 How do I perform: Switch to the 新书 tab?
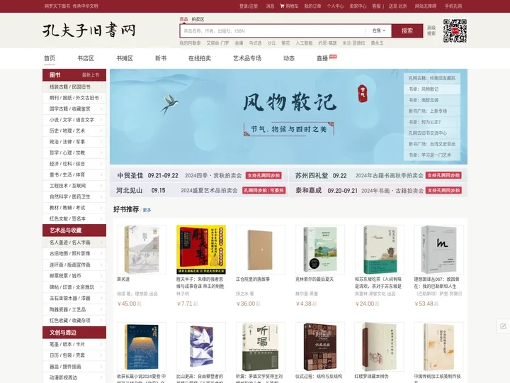pyautogui.click(x=161, y=58)
